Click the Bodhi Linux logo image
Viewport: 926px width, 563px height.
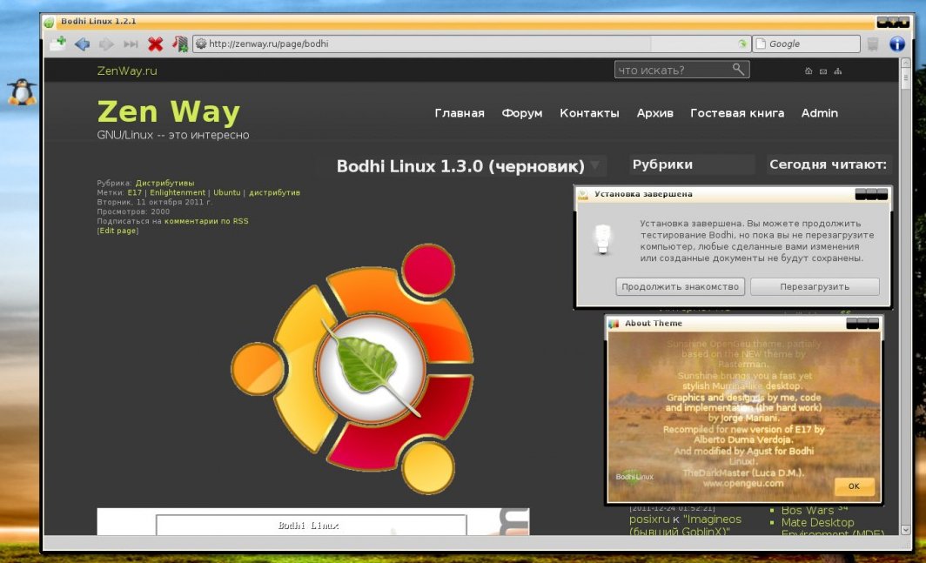pyautogui.click(x=352, y=369)
